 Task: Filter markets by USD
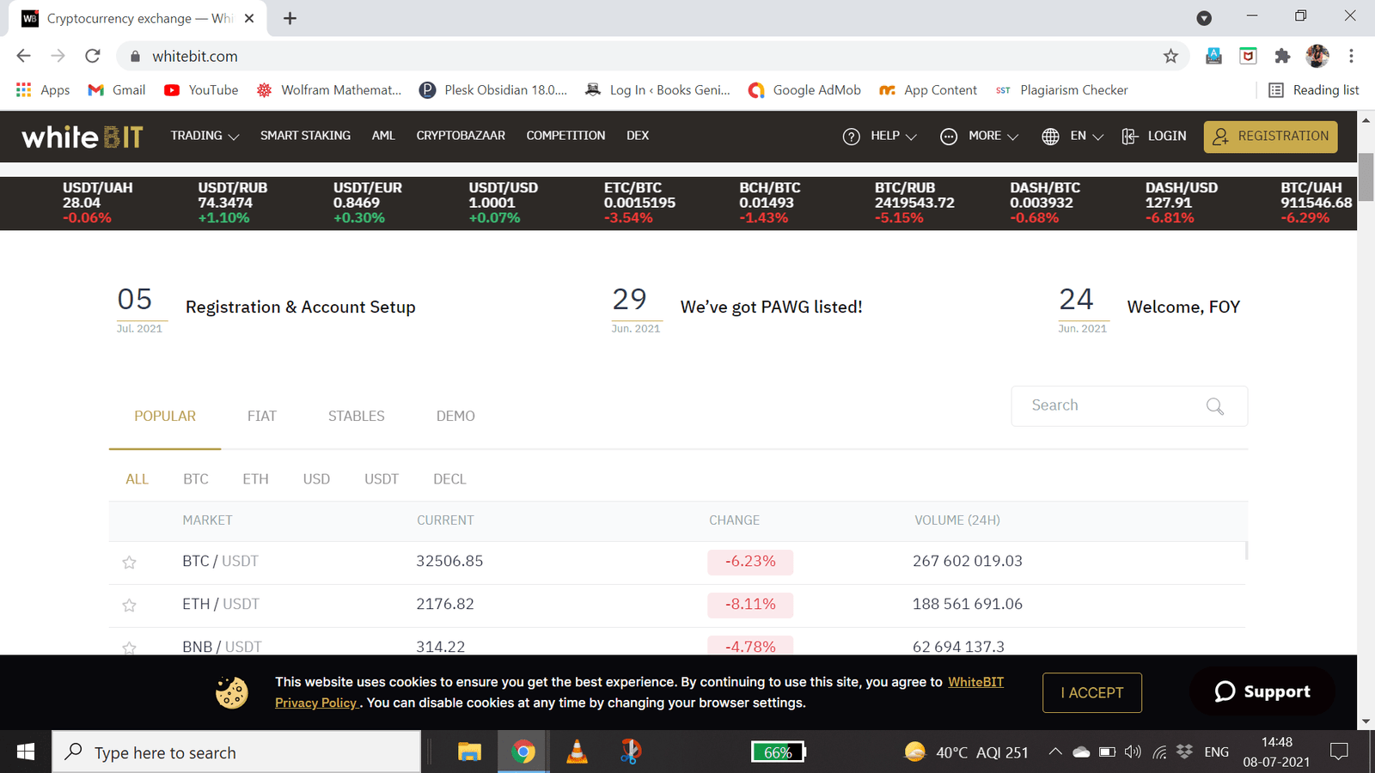(316, 479)
